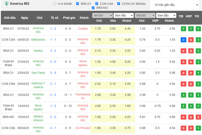
Task: Click green T badge in Cuiaba row T/B column
Action: (183, 29)
